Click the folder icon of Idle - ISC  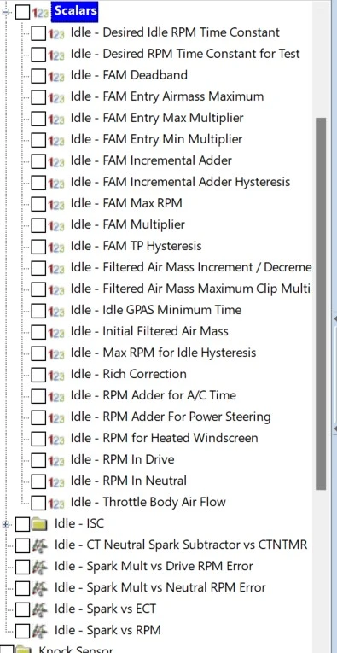tap(39, 524)
